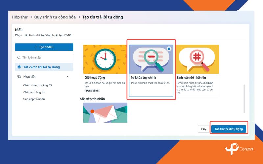Click the layers icon beside Tất cả tin trả lời tự động
This screenshot has height=164, width=263.
(19, 67)
